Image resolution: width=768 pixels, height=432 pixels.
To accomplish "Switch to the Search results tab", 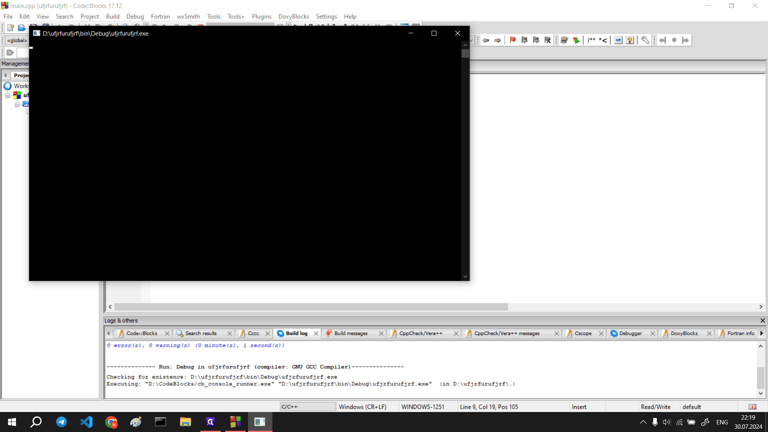I will (201, 333).
